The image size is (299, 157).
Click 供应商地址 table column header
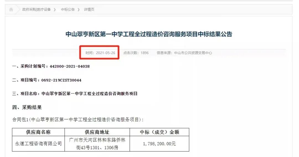coord(97,132)
